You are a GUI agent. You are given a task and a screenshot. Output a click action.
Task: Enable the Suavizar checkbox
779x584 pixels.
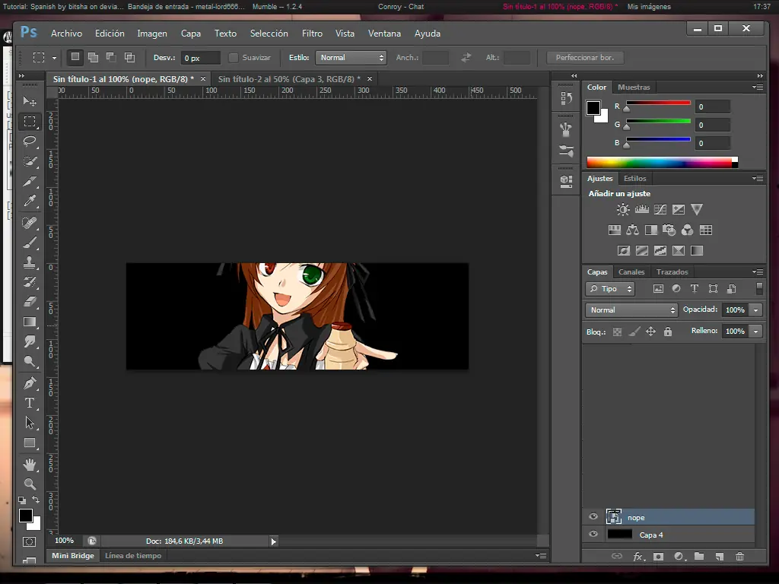(x=233, y=58)
